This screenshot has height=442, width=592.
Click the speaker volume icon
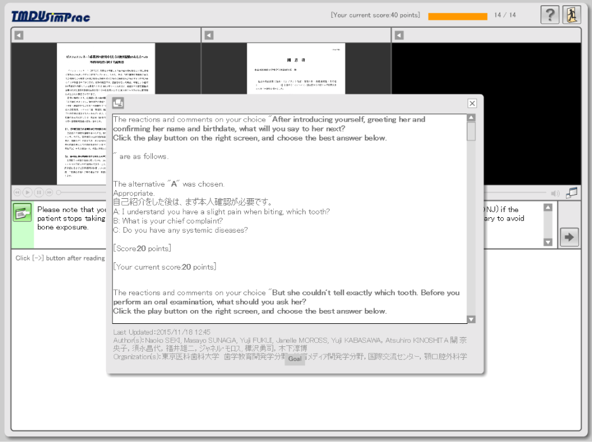[555, 193]
